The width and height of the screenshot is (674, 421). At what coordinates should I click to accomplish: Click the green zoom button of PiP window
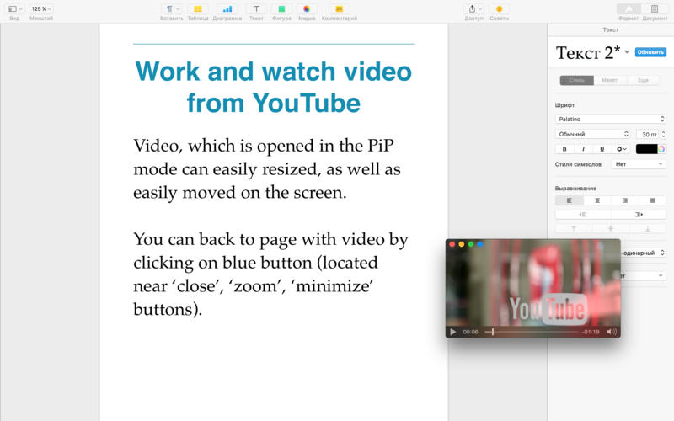point(471,244)
